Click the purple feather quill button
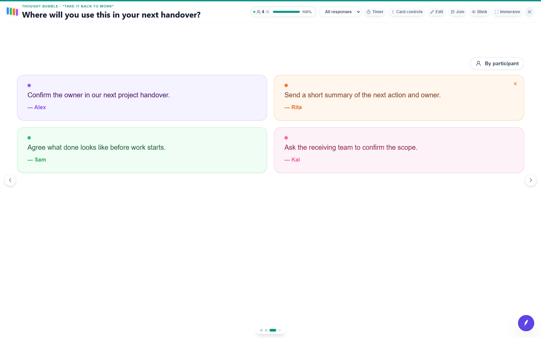 point(526,323)
